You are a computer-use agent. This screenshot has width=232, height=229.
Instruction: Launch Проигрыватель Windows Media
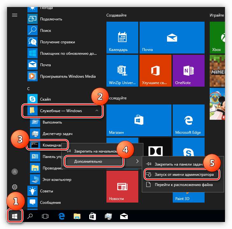[62, 76]
